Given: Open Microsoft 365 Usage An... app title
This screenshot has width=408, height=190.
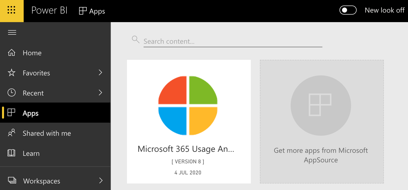Looking at the screenshot, I should tap(186, 149).
